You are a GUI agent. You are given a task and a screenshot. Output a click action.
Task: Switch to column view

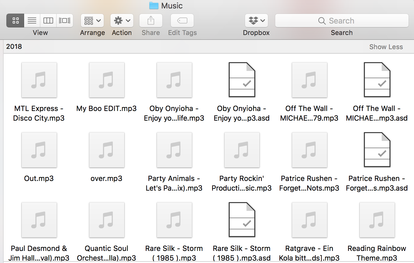pos(48,21)
